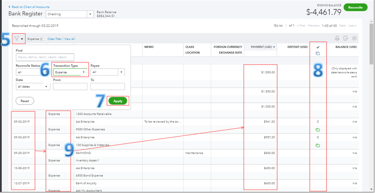The height and width of the screenshot is (193, 375).
Task: Click 1200 Accounts Receivable account cell
Action: point(93,114)
